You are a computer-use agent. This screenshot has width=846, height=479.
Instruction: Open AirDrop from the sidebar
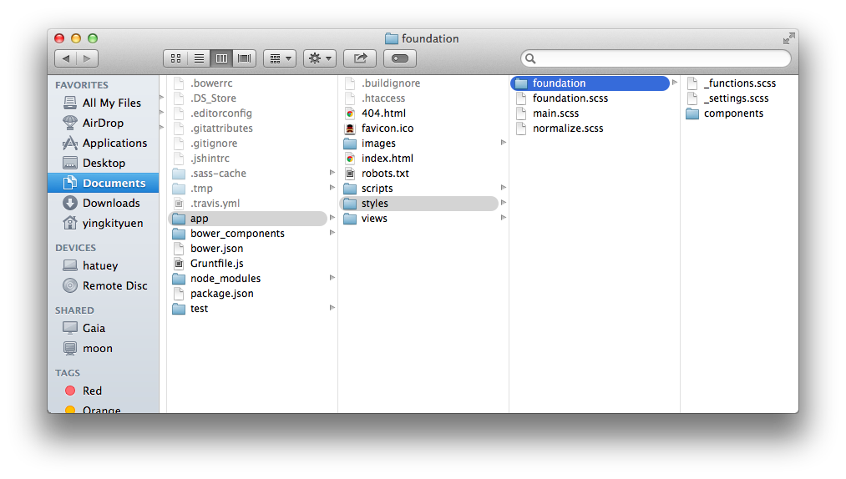click(x=103, y=123)
